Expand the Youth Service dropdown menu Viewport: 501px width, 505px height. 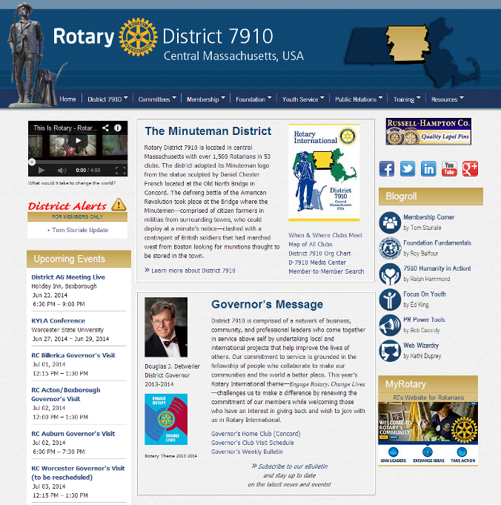tap(303, 99)
